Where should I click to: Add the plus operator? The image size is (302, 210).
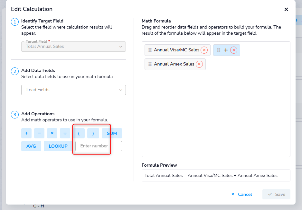point(26,133)
